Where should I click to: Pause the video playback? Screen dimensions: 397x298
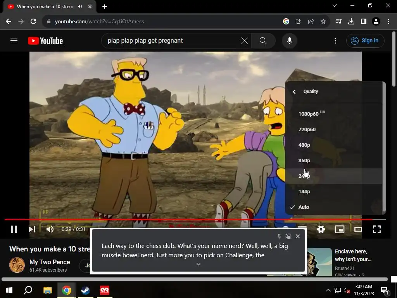[14, 229]
